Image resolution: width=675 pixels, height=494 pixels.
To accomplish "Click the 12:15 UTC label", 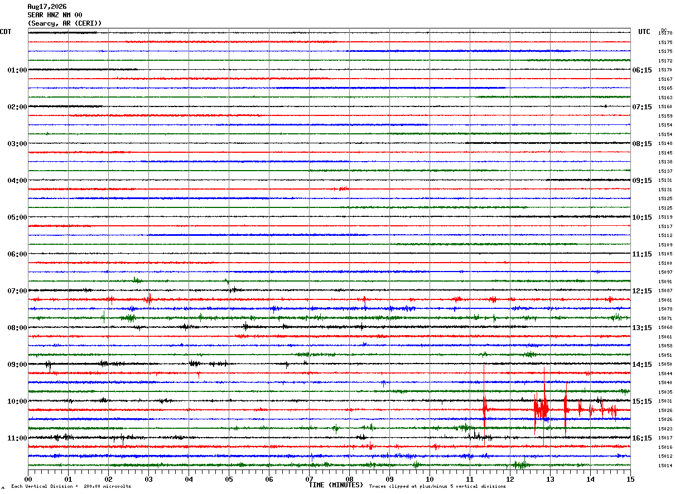I will pos(642,291).
